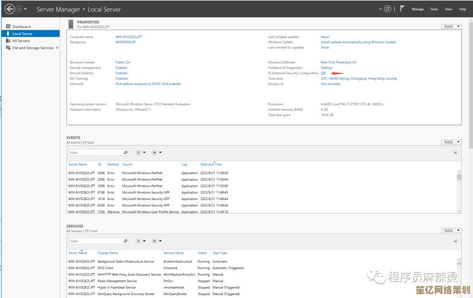
Task: Click the File and Storage Services icon
Action: click(8, 48)
